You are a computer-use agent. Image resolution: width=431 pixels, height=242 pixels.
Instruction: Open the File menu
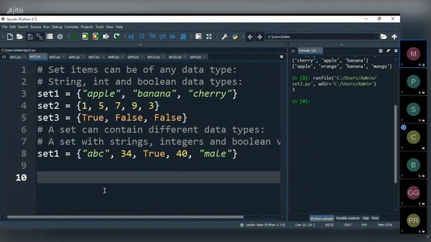(5, 27)
